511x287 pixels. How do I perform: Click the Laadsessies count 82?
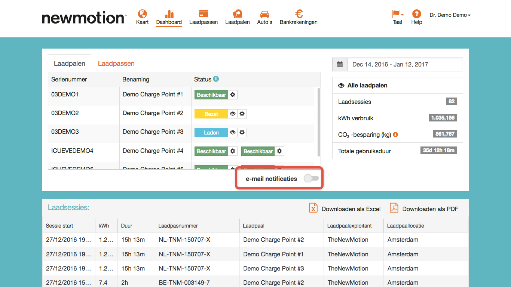pos(451,101)
